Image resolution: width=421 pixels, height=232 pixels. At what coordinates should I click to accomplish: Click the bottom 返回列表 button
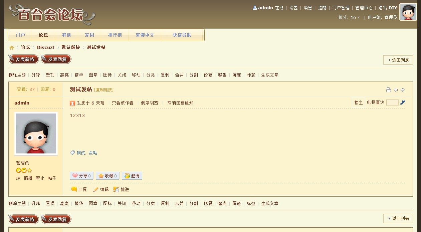(398, 218)
